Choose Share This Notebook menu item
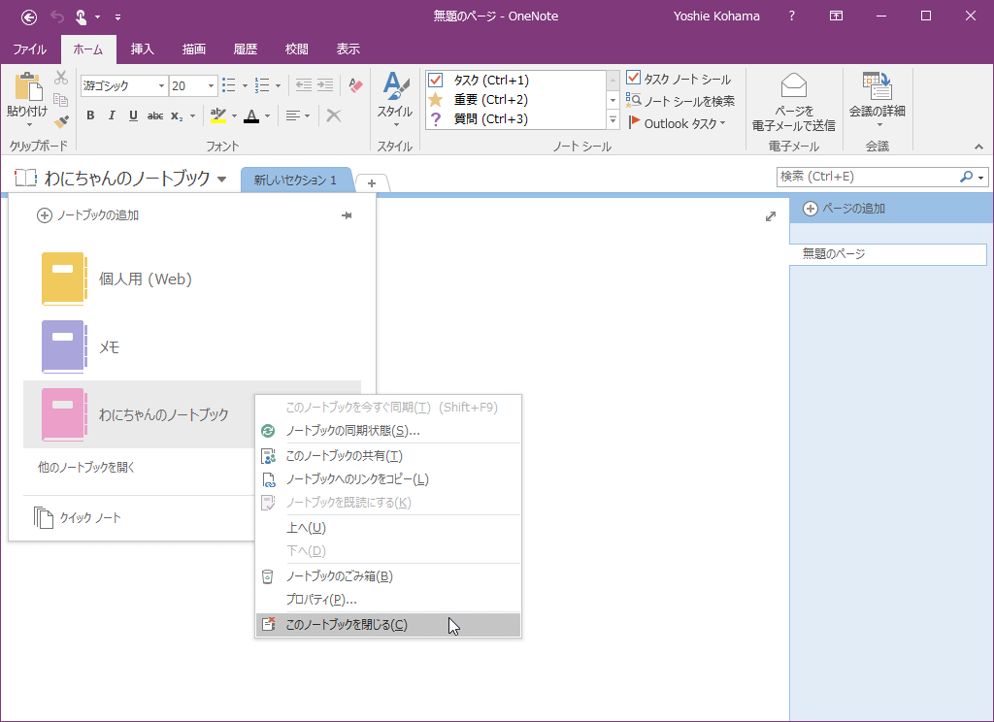 pyautogui.click(x=388, y=456)
